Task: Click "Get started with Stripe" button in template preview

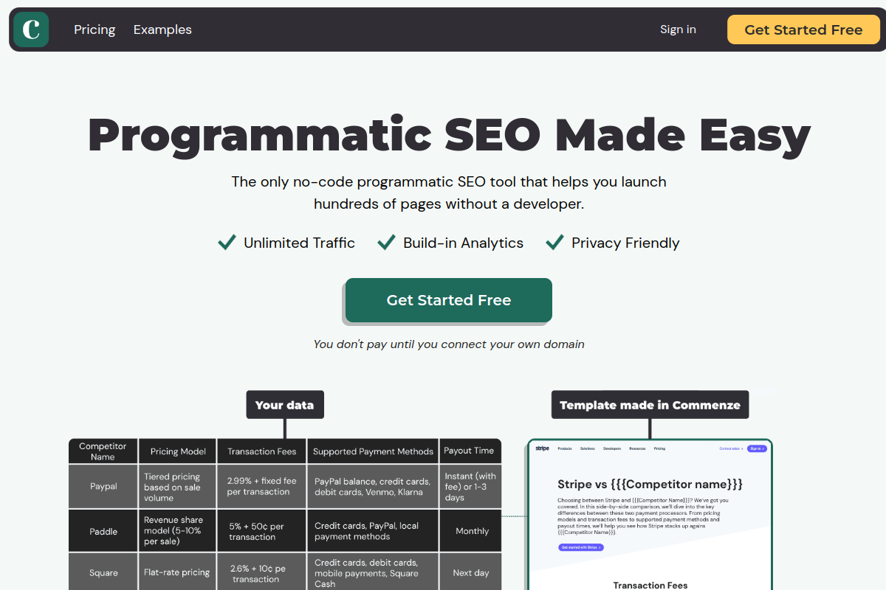Action: point(581,547)
